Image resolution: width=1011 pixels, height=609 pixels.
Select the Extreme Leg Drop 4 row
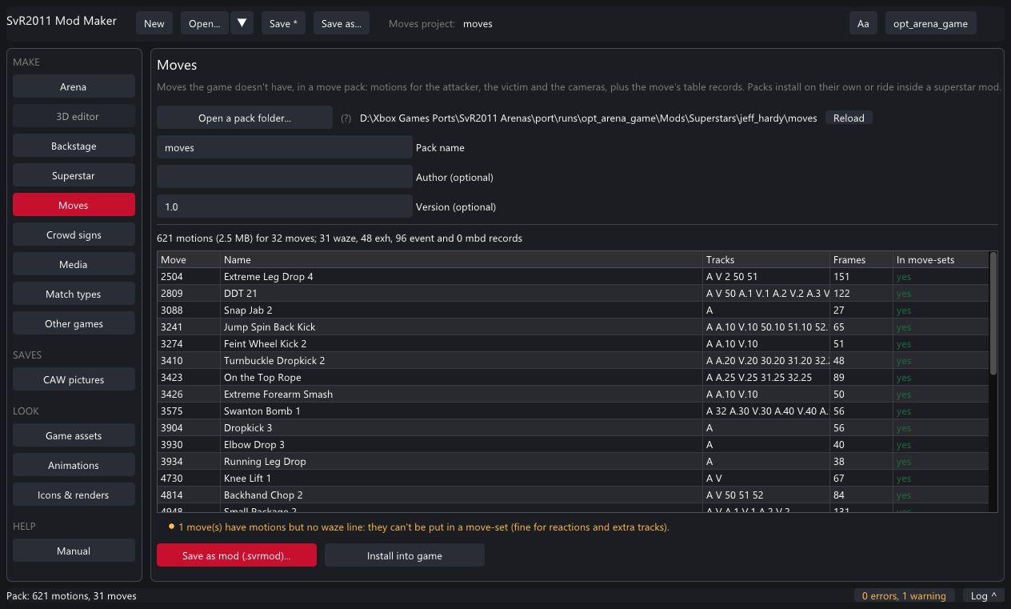[573, 276]
